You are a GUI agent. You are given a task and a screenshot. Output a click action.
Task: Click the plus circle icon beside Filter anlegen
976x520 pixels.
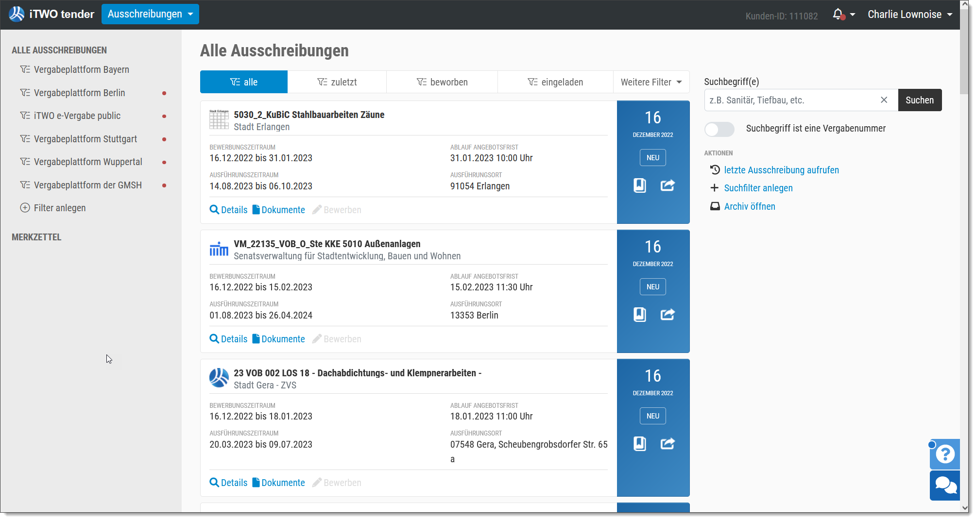tap(25, 208)
